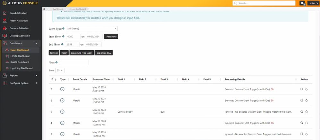Open the Show entries count dropdown
Screen dimensions: 320x140
(60, 70)
